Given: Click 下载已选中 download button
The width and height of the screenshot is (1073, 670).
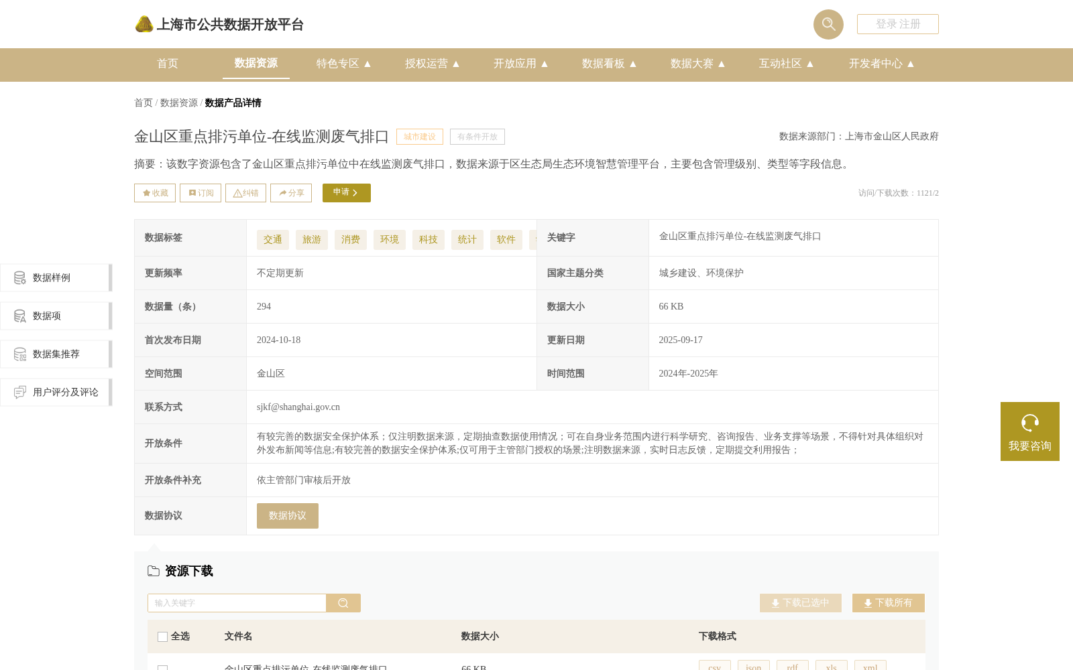Looking at the screenshot, I should tap(801, 603).
